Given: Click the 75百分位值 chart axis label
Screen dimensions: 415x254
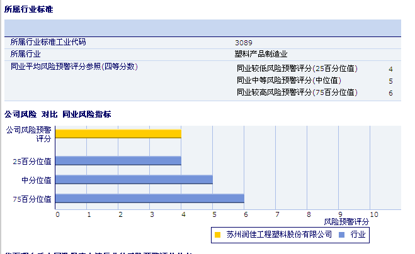Looking at the screenshot, I should coord(32,199).
